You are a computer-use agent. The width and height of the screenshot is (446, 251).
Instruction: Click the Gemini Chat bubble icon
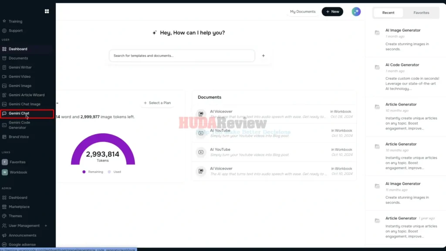click(4, 113)
